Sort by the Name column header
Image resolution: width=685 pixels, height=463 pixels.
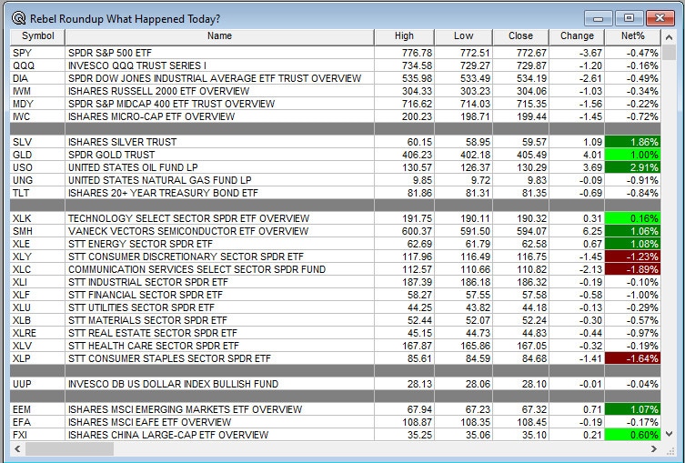[x=219, y=36]
